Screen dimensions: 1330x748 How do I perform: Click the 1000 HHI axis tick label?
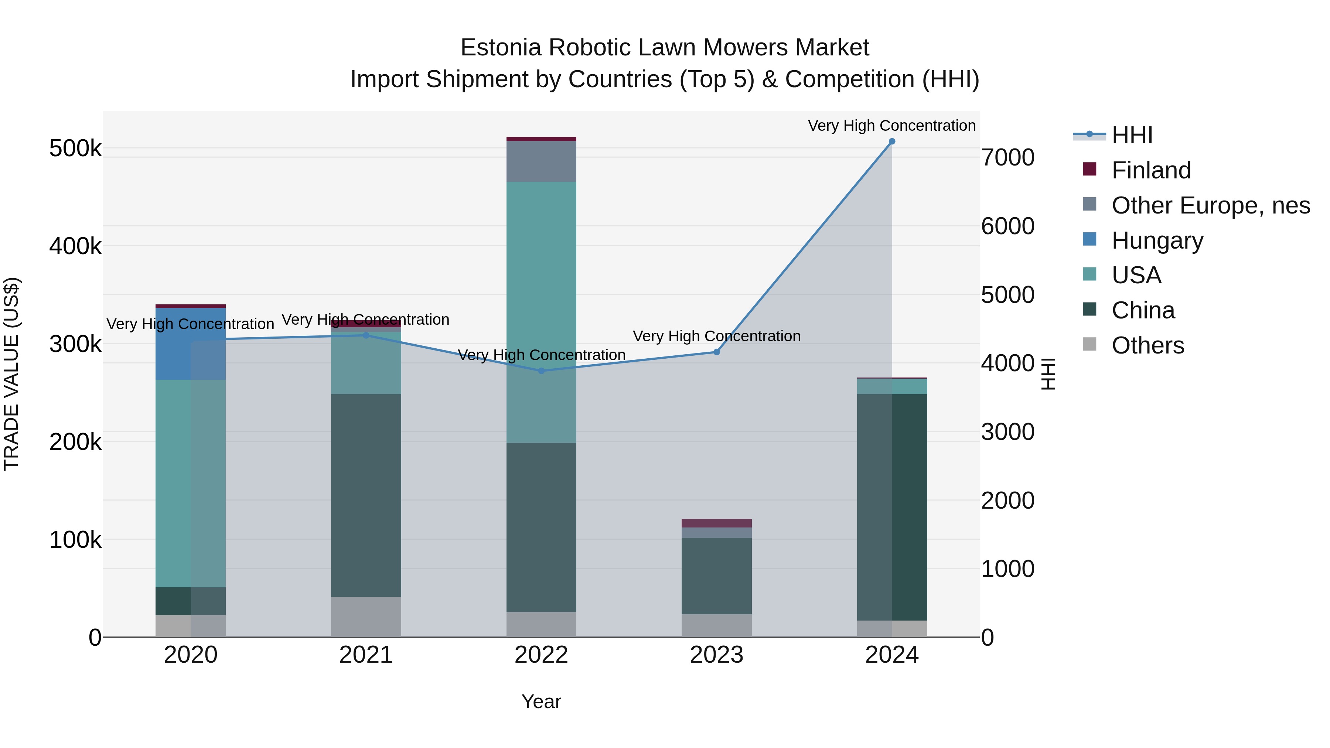click(x=1008, y=569)
